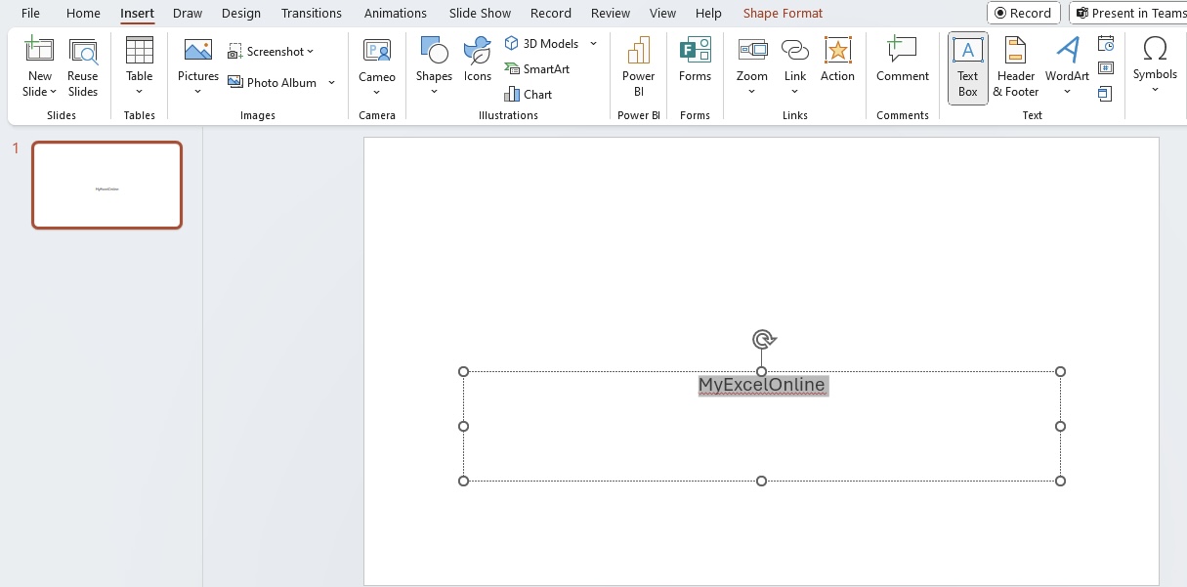Expand the Link dropdown arrow
The image size is (1187, 587).
[x=795, y=92]
